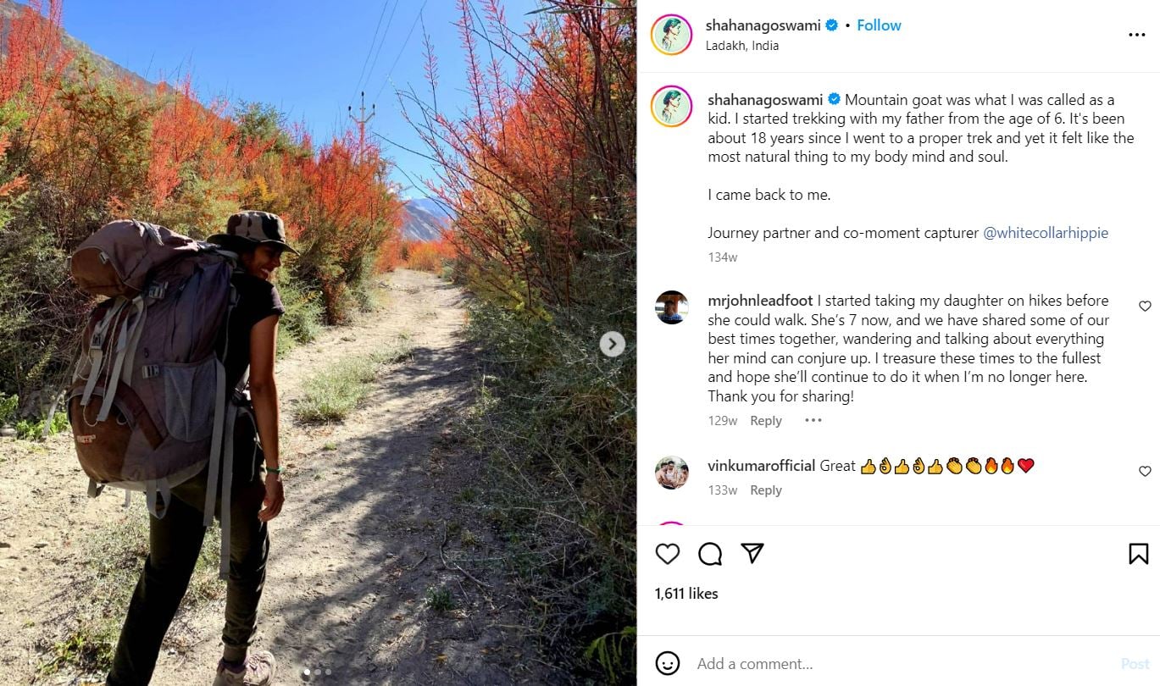Reply to mrjohnleadfoot's comment
Screen dimensions: 1160x686
[x=766, y=421]
